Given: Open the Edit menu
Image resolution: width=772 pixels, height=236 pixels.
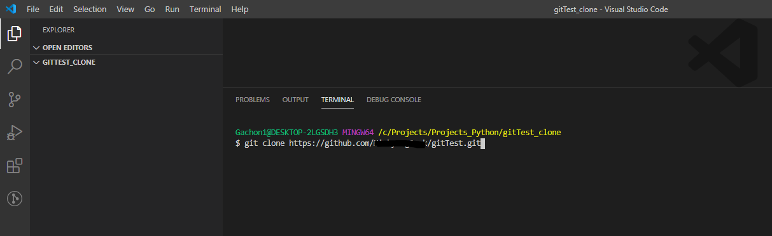Looking at the screenshot, I should coord(56,10).
